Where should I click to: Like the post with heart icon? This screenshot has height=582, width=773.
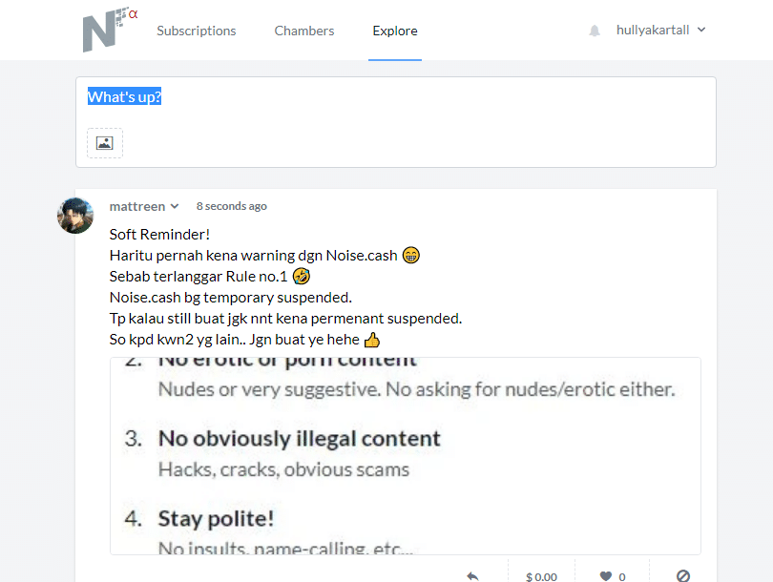[x=606, y=576]
